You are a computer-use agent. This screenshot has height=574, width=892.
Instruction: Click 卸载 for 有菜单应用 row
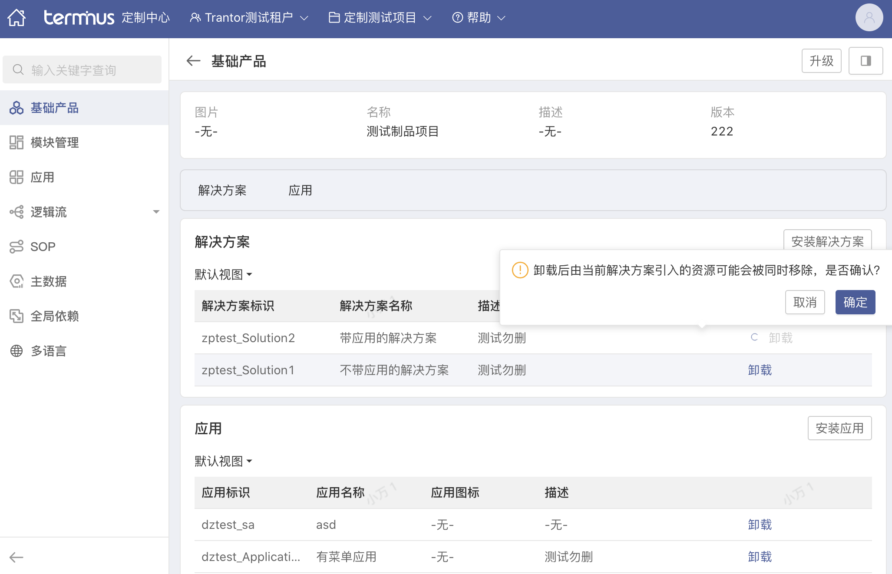point(760,557)
